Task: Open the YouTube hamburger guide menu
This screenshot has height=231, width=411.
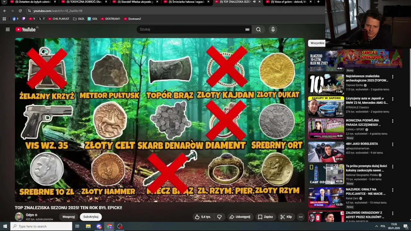Action: pyautogui.click(x=8, y=30)
